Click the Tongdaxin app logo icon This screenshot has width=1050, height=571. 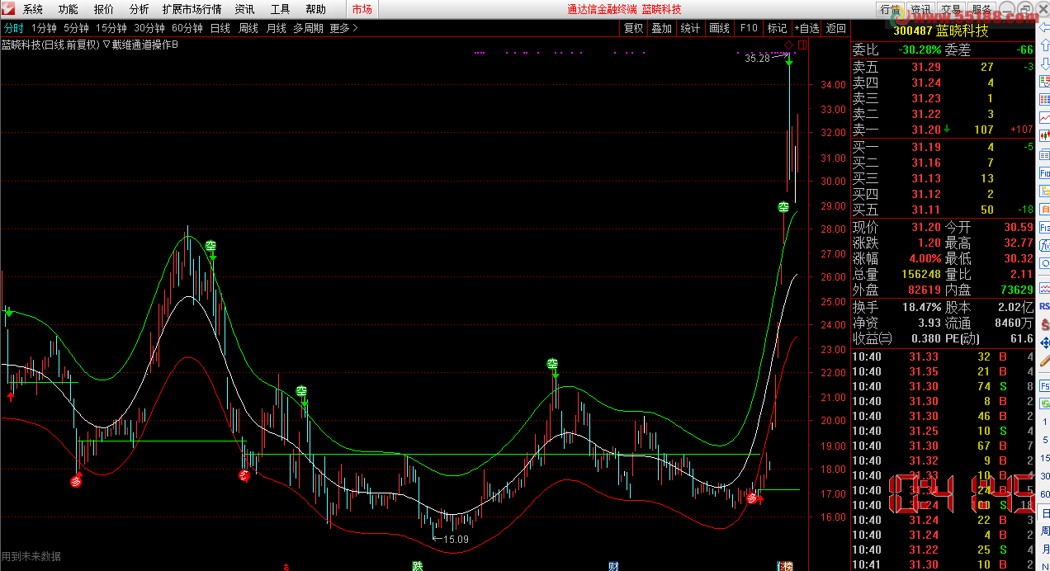pos(9,9)
